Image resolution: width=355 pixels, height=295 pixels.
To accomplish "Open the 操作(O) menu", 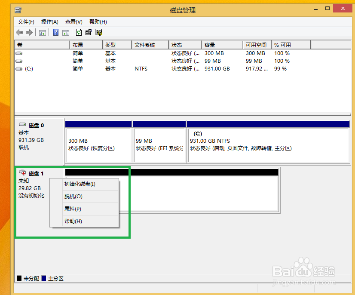I will click(49, 22).
